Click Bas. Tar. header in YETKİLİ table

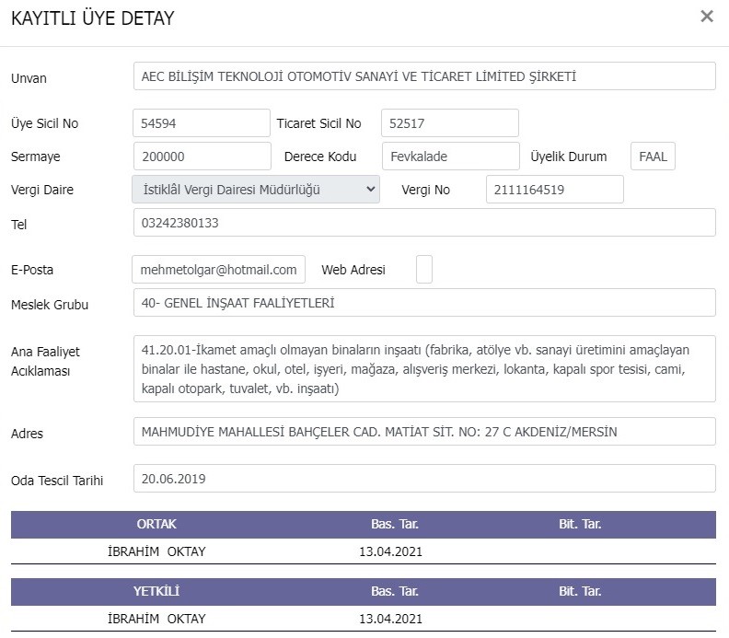[x=395, y=591]
